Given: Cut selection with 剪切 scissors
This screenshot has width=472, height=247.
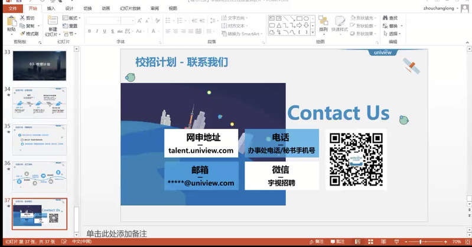Looking at the screenshot, I should pyautogui.click(x=27, y=18).
